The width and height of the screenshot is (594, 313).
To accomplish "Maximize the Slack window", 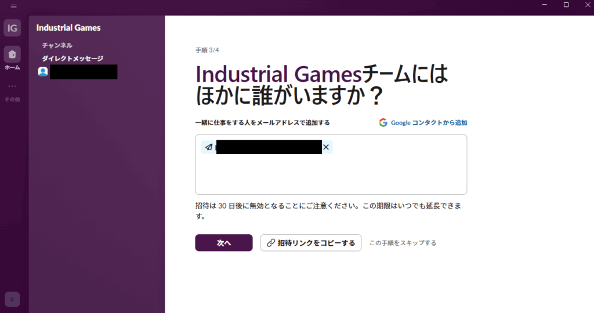I will [x=566, y=5].
